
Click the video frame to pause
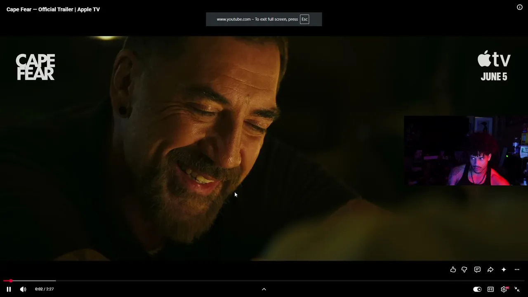264,148
